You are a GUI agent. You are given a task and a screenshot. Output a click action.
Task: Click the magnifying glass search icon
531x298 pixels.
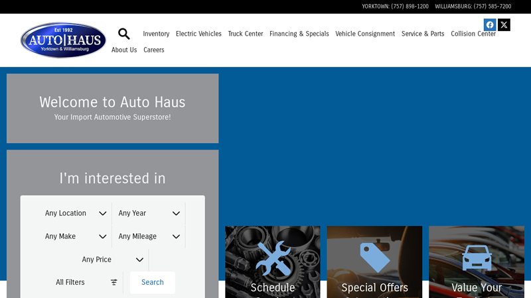click(124, 34)
